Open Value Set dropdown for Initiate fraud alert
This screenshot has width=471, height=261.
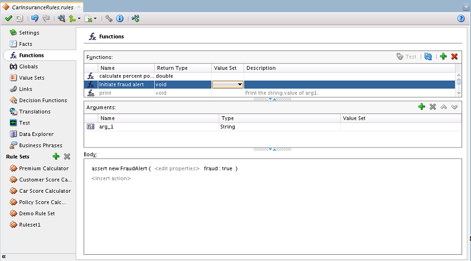click(x=240, y=85)
